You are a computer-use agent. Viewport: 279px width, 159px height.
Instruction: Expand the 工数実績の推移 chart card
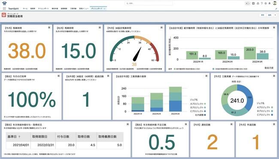coord(206,76)
